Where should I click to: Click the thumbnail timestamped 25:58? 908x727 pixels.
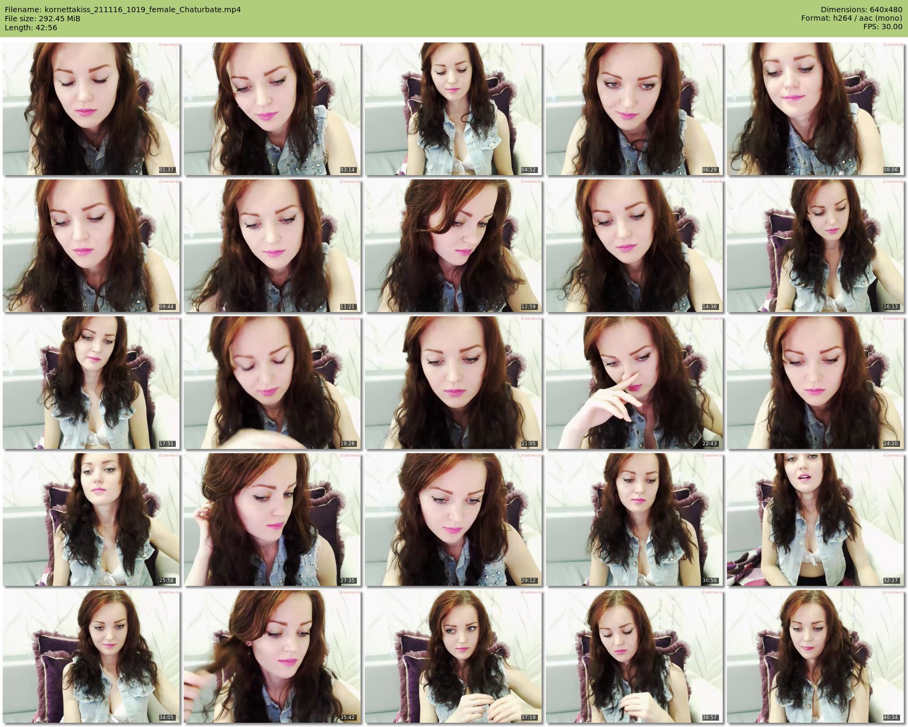click(91, 520)
